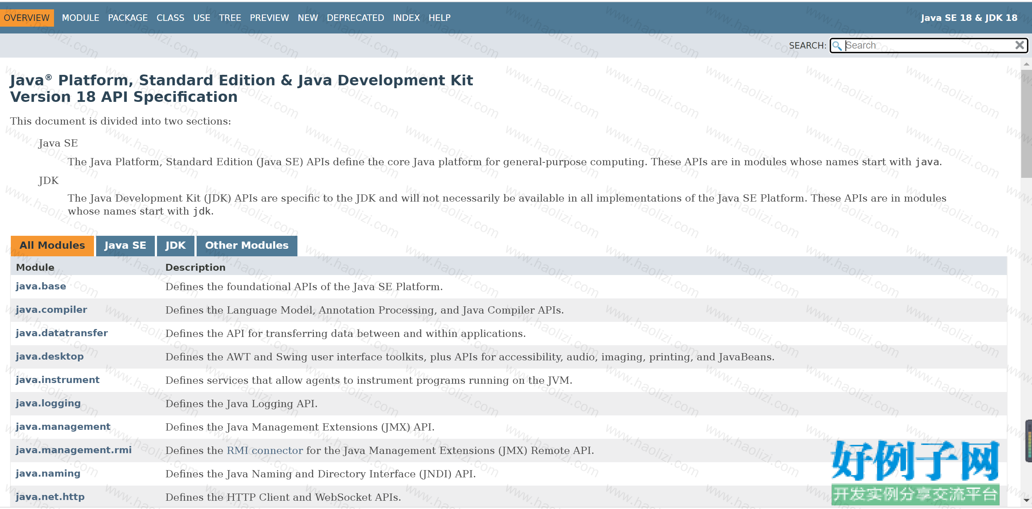Go to USE in navigation bar

(x=202, y=18)
